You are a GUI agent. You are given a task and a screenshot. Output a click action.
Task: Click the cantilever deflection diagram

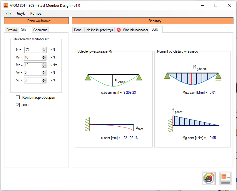114,124
